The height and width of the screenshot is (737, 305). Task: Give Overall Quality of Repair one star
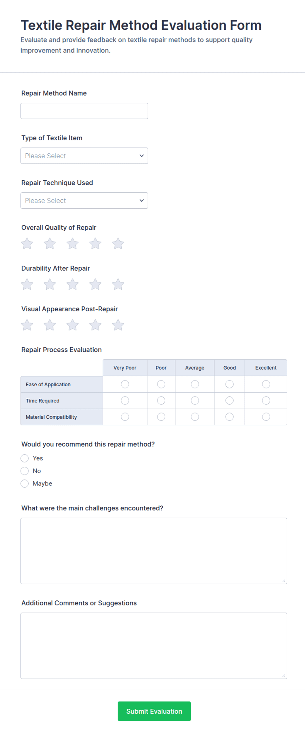[x=27, y=244]
